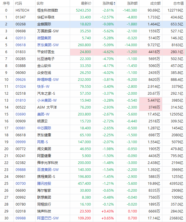Select the 华虹半导体 row name
Image resolution: width=186 pixels, height=222 pixels.
click(46, 17)
